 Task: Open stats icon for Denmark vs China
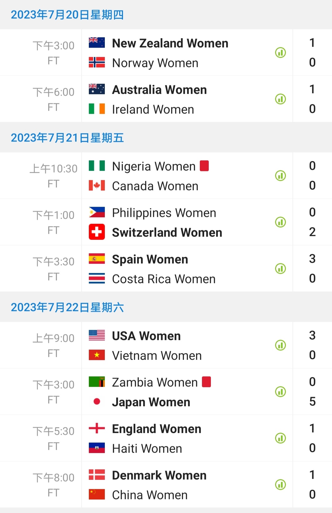point(280,485)
